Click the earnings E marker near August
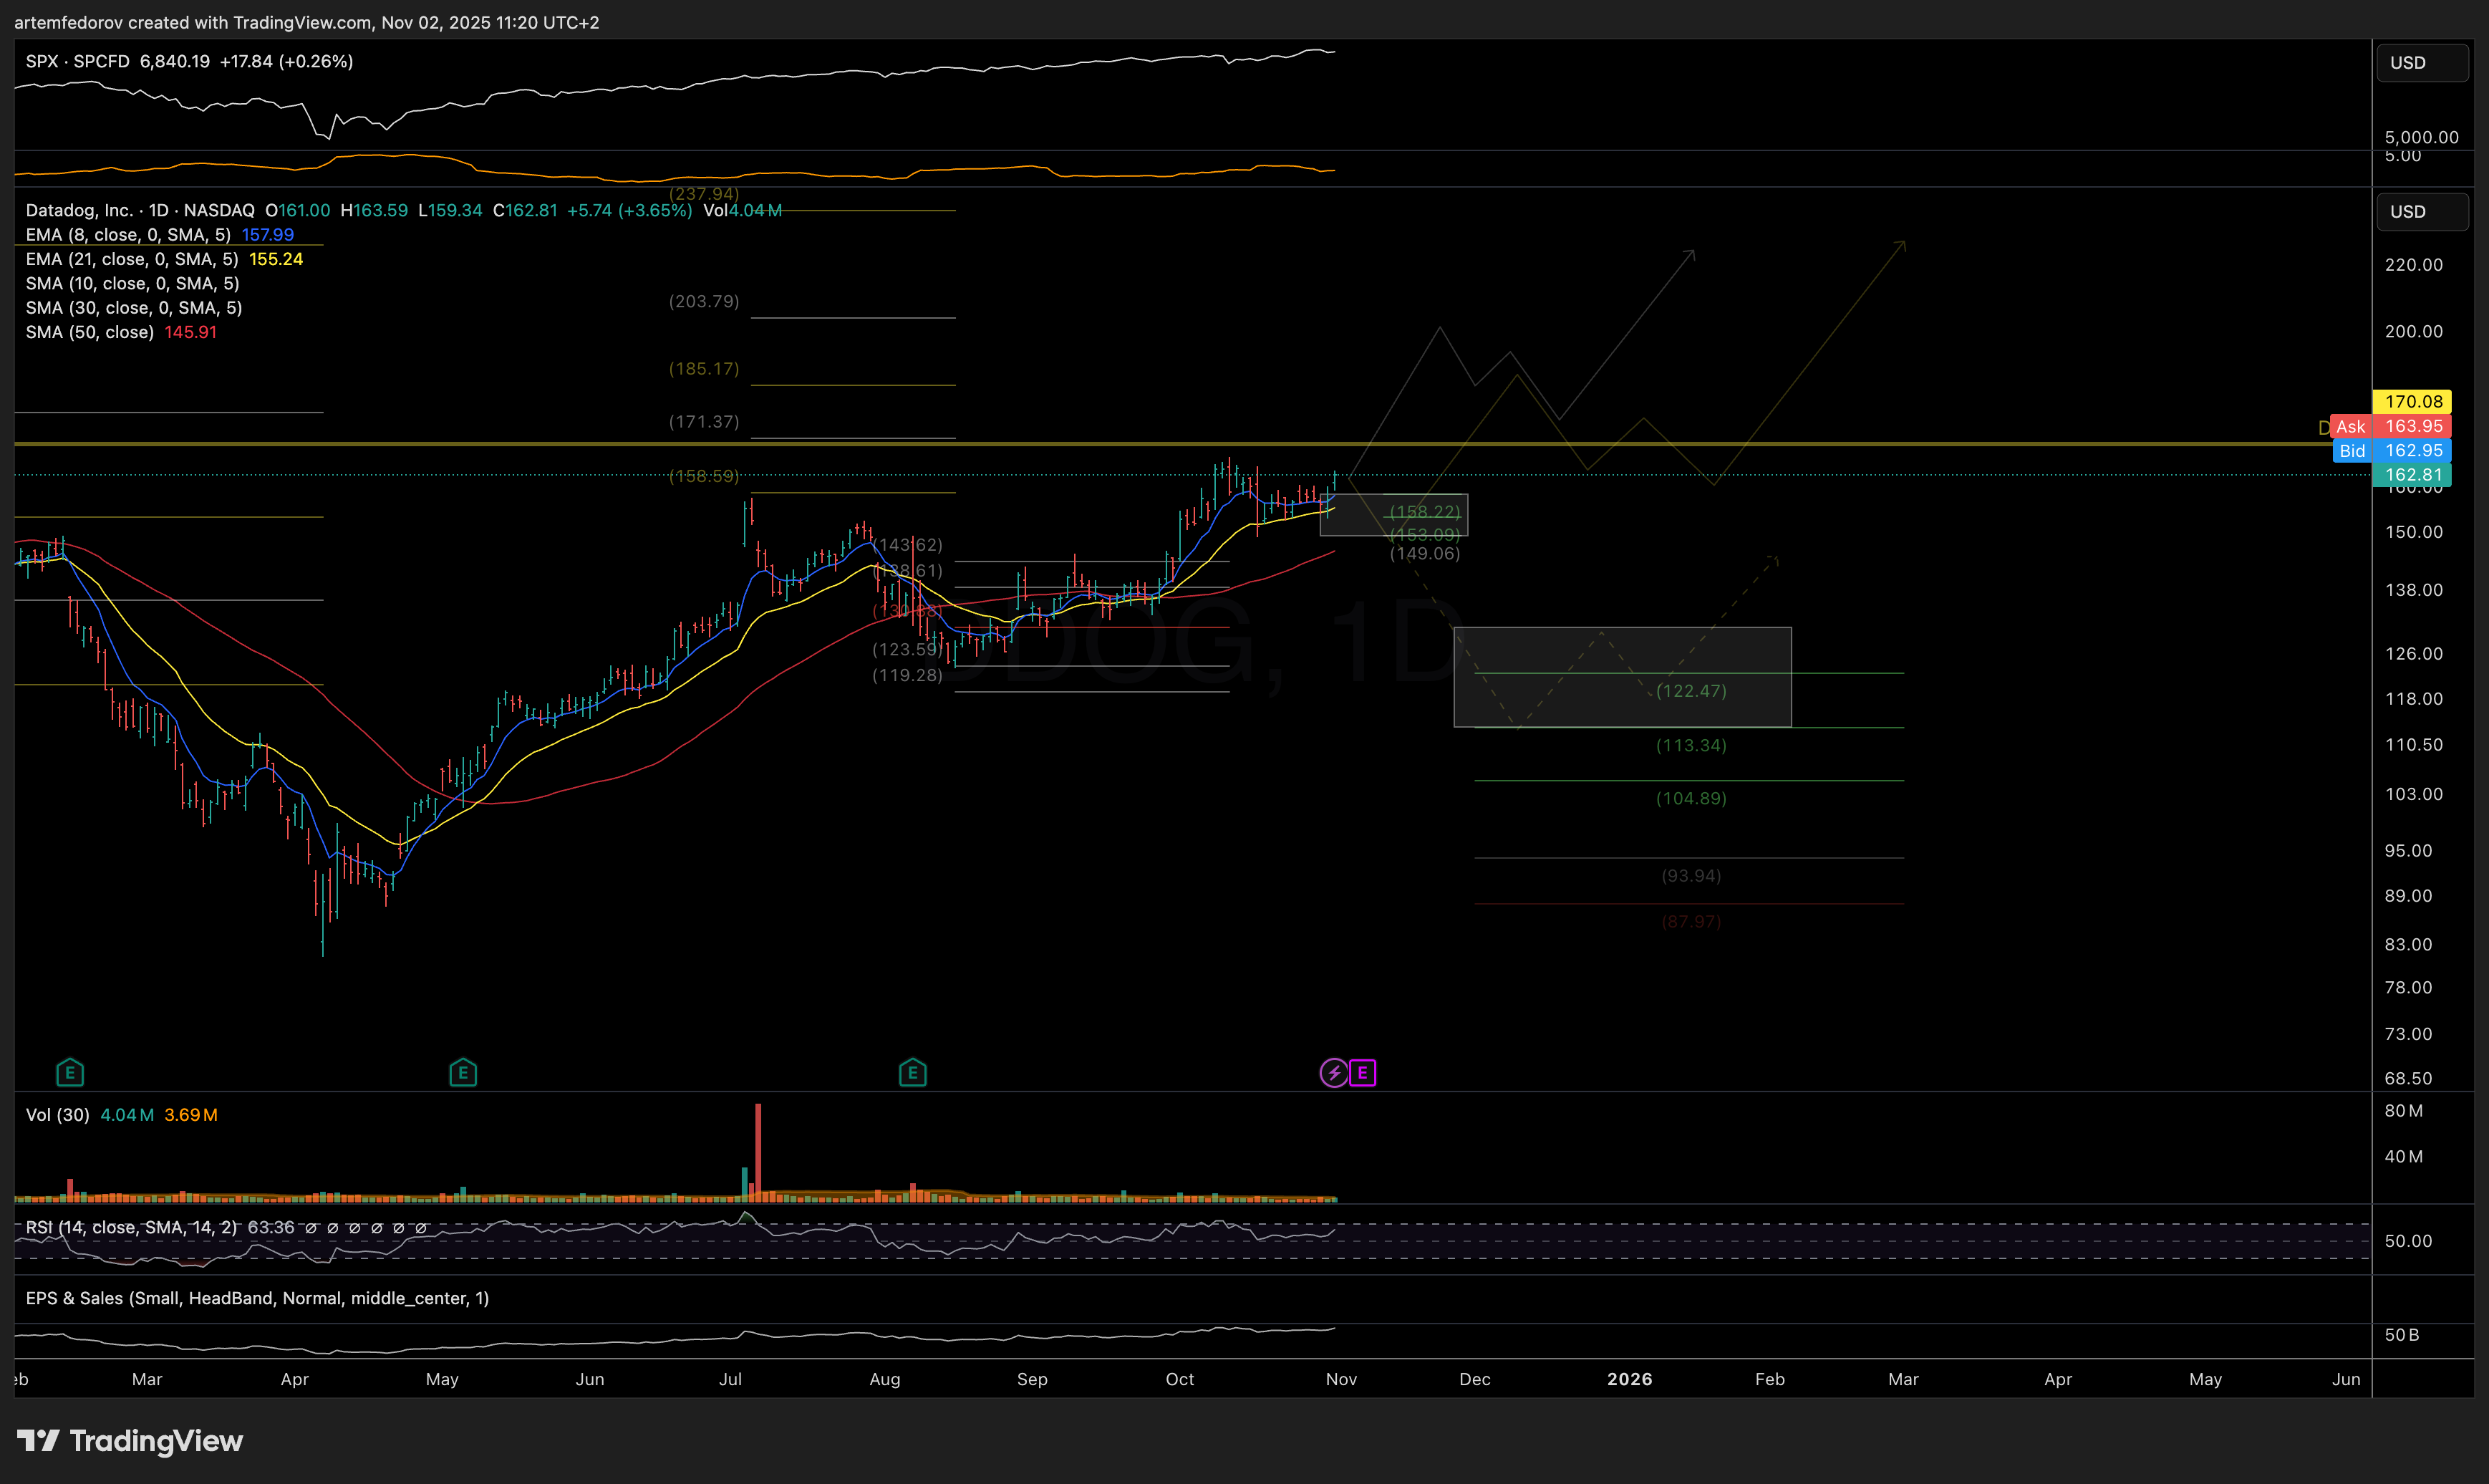Screen dimensions: 2489x1484 click(913, 1073)
